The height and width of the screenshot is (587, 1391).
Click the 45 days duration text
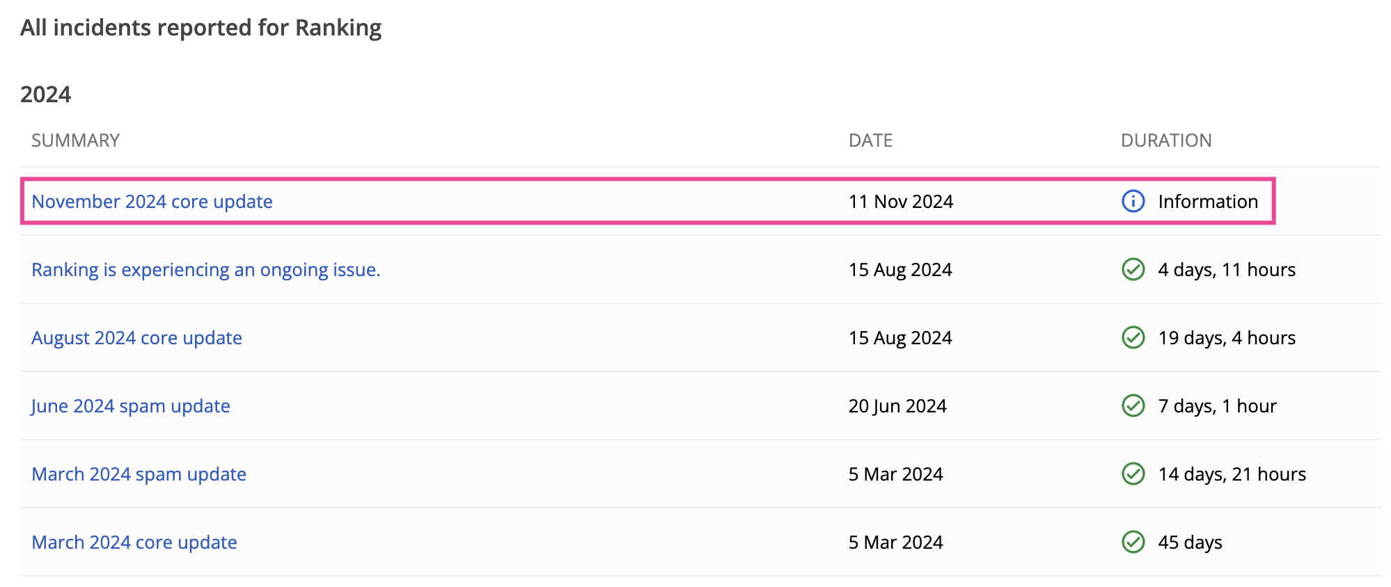coord(1190,542)
